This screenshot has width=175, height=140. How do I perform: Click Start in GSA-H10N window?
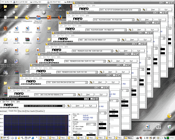(x=153, y=10)
